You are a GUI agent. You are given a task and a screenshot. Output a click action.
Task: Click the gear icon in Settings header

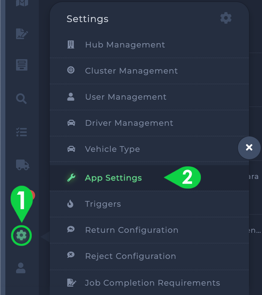(x=226, y=18)
